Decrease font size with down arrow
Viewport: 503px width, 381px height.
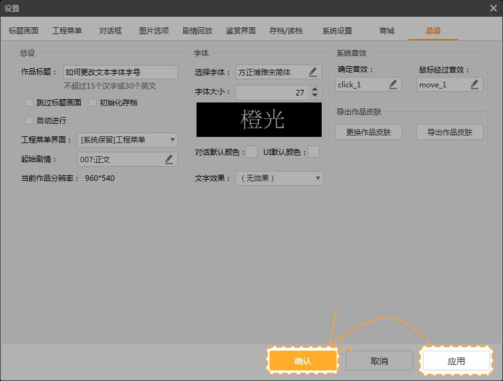[x=315, y=96]
